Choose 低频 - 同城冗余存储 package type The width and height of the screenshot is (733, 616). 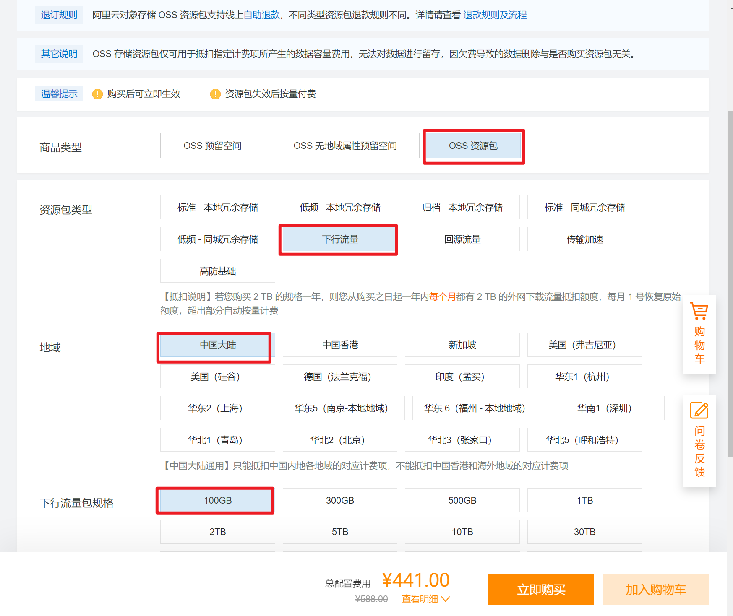pyautogui.click(x=218, y=239)
